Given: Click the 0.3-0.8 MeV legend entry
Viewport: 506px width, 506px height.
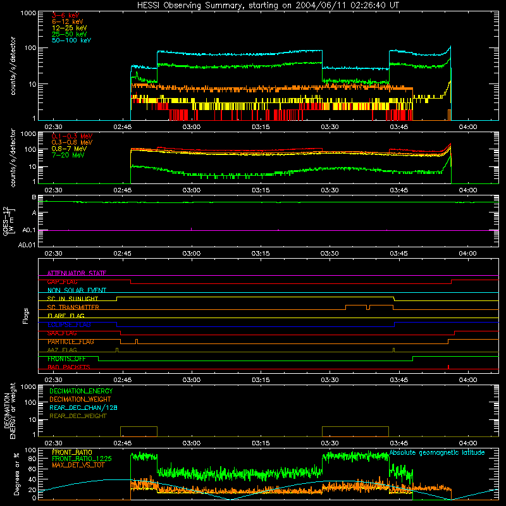Looking at the screenshot, I should coord(72,142).
